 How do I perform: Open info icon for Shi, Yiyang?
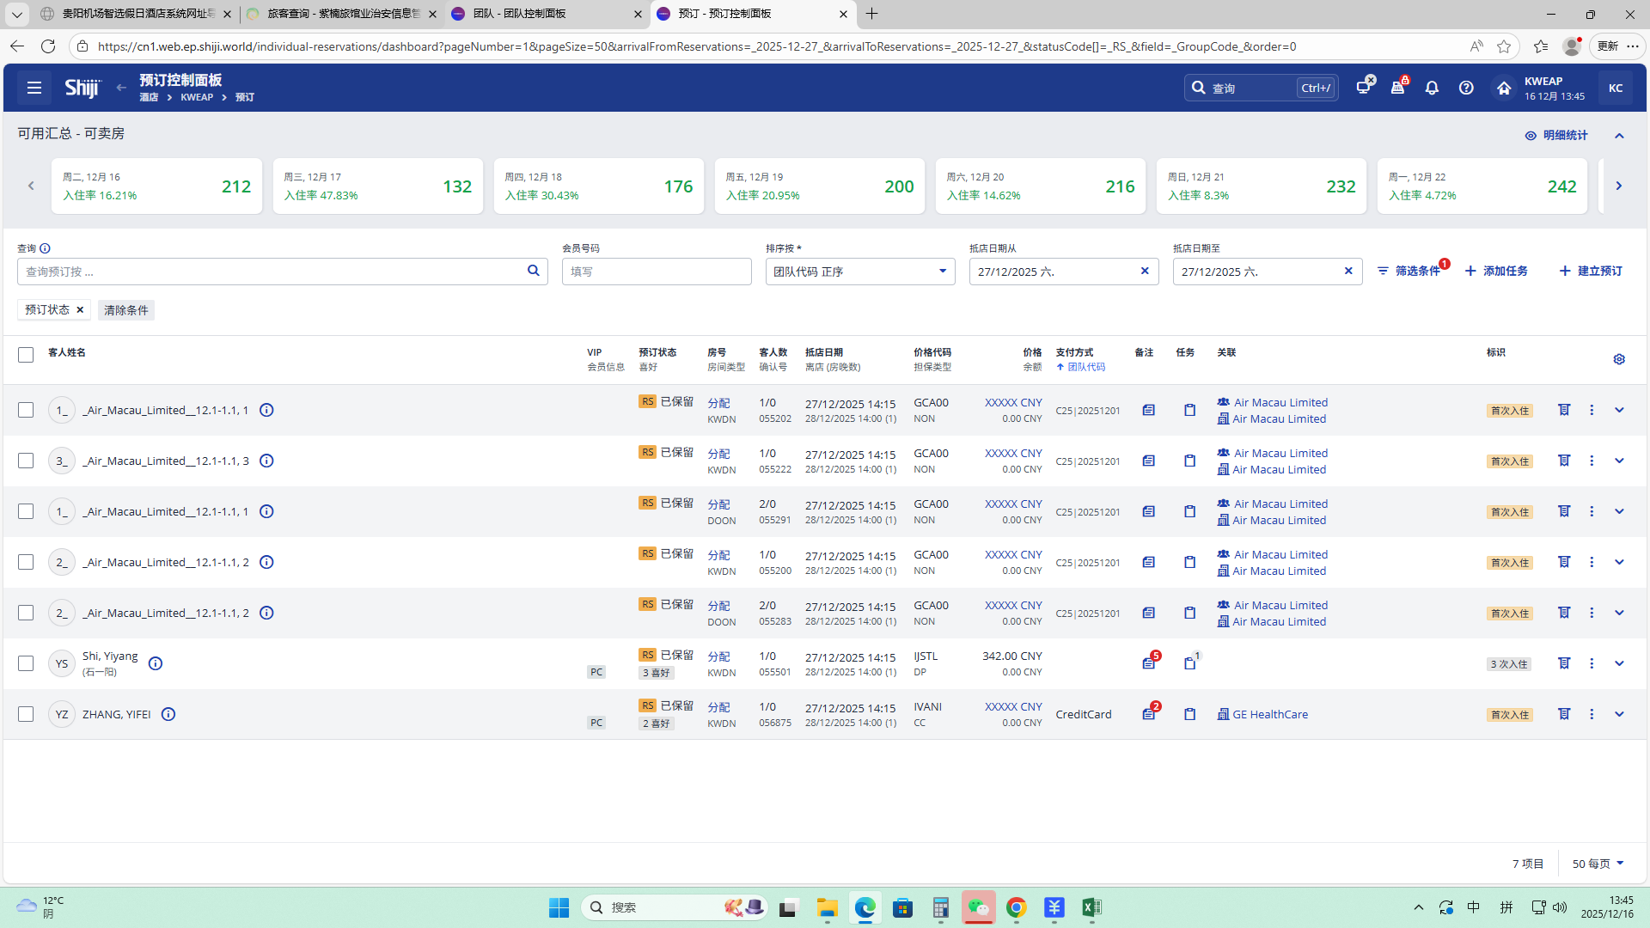click(156, 663)
